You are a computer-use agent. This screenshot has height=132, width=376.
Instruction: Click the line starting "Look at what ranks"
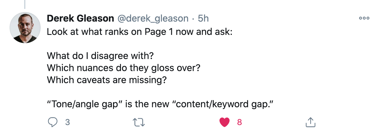[140, 32]
